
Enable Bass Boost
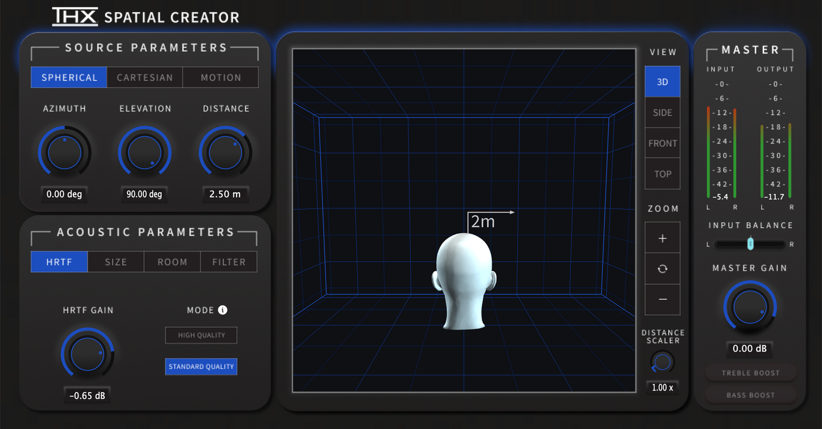tap(750, 395)
